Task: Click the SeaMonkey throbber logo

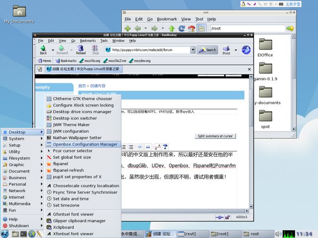Action: click(246, 50)
